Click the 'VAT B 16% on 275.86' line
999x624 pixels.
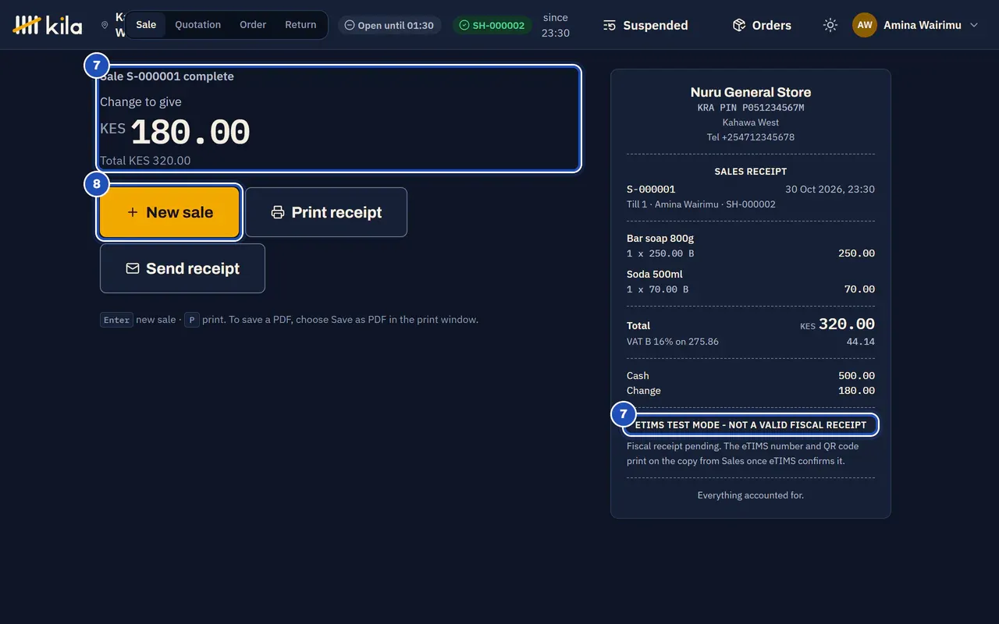[673, 342]
